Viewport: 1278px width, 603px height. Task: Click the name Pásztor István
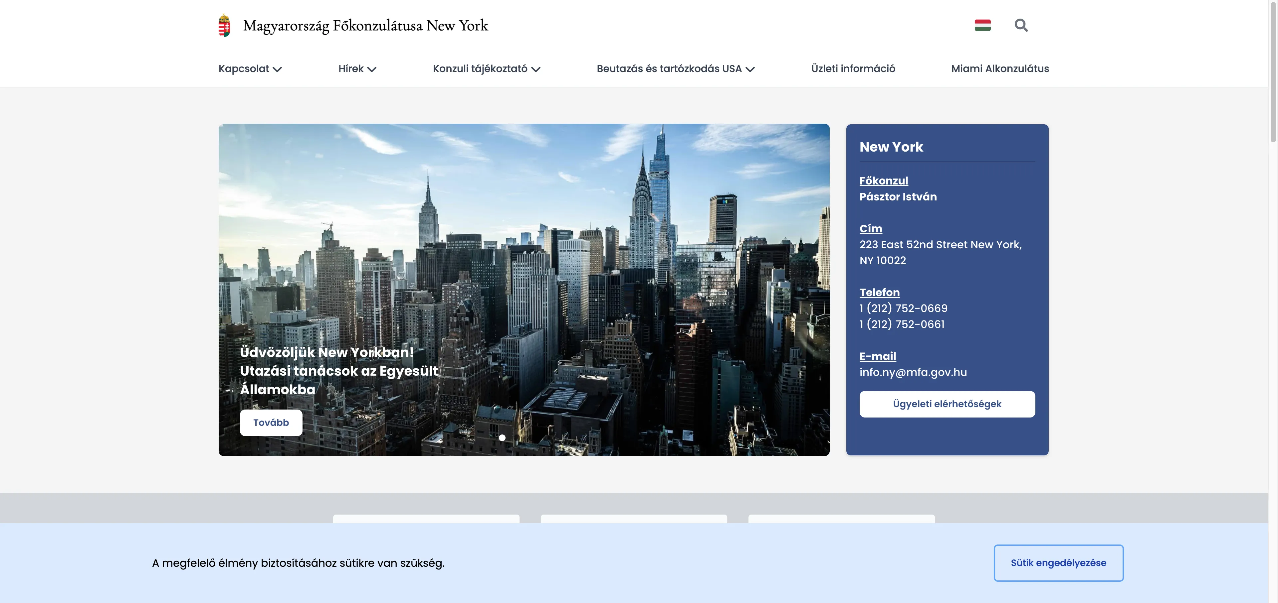click(x=898, y=197)
